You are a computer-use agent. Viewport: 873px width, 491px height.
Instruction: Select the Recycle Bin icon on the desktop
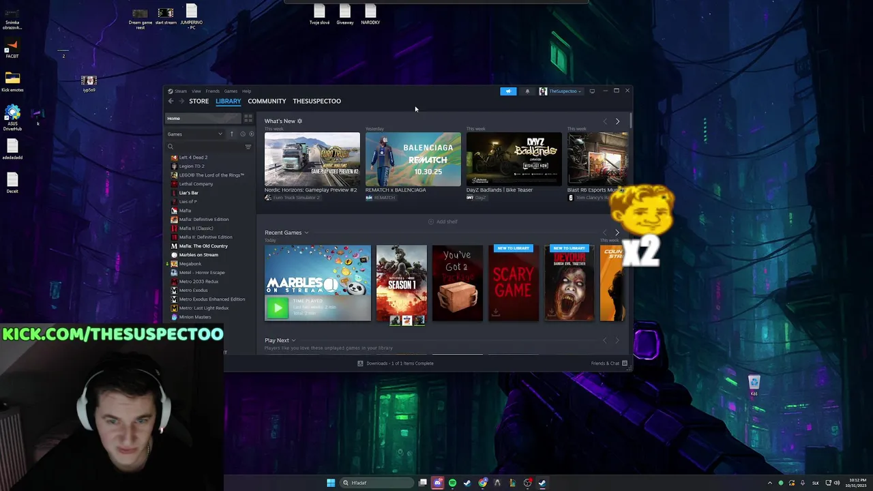(x=754, y=385)
